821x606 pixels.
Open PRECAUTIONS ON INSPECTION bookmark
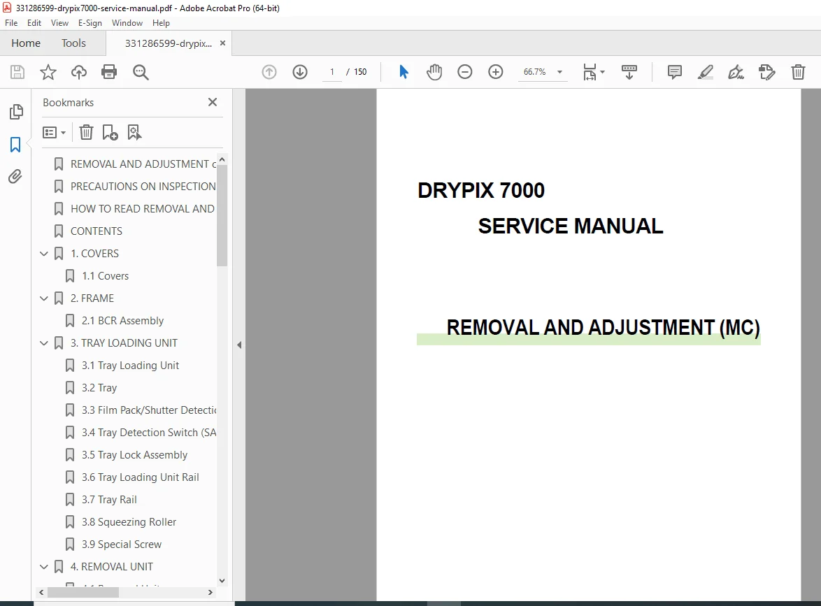click(x=143, y=187)
